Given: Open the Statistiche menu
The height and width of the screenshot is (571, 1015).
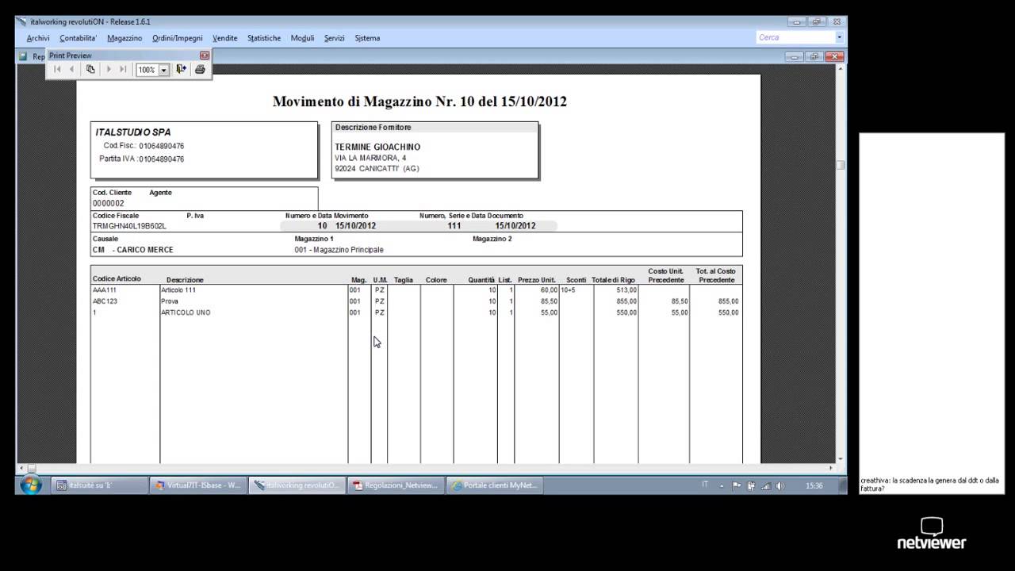Looking at the screenshot, I should point(264,38).
